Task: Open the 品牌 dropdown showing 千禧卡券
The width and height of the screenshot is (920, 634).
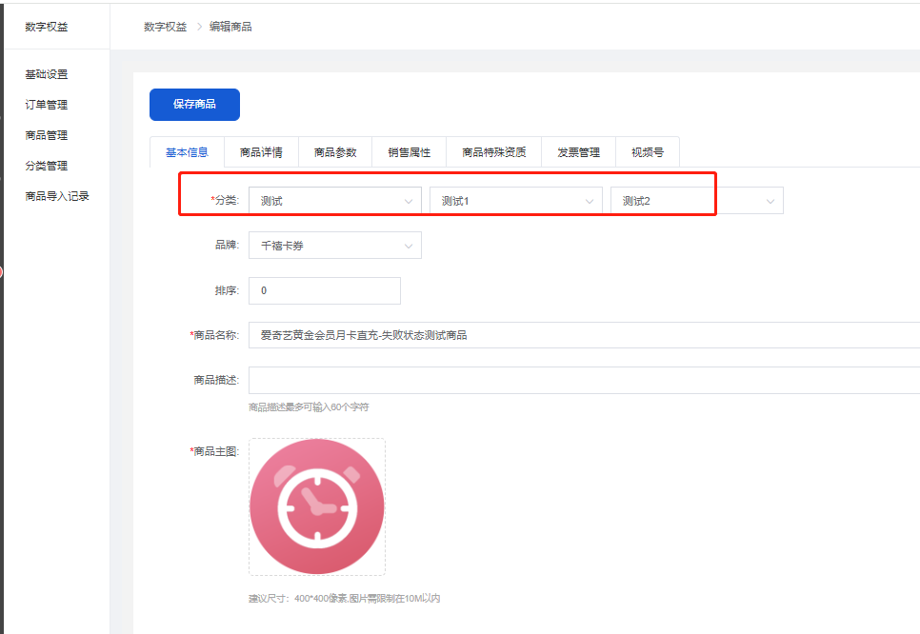Action: tap(334, 246)
